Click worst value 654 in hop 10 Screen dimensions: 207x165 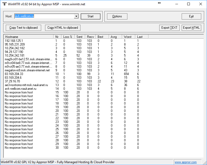pos(126,74)
